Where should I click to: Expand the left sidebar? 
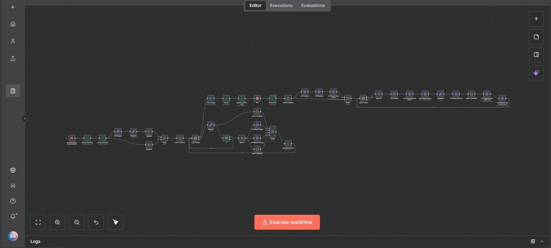[x=24, y=118]
